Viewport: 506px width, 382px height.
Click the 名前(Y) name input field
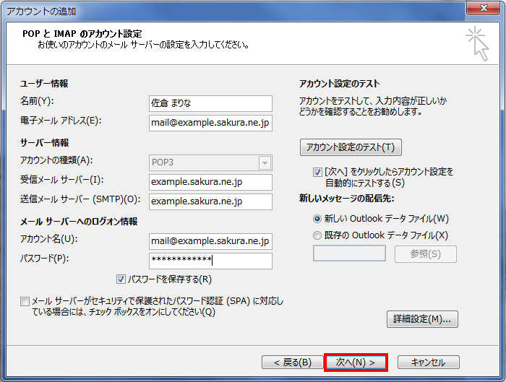pyautogui.click(x=210, y=103)
